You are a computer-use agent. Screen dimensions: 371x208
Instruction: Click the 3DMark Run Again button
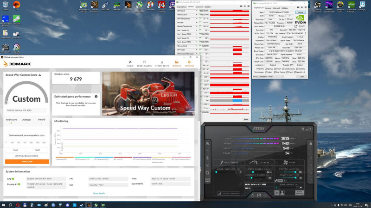click(x=27, y=161)
